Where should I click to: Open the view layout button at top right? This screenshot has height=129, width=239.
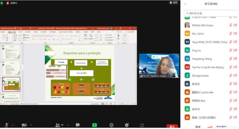pos(173,2)
